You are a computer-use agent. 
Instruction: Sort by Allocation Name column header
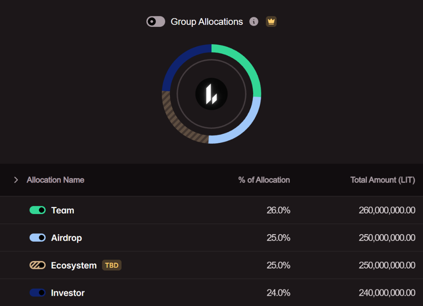[x=55, y=180]
